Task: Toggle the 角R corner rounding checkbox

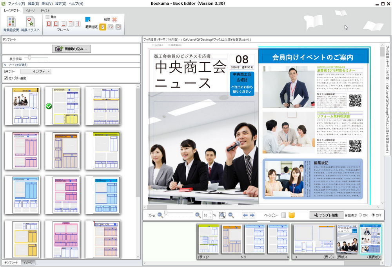Action: click(x=47, y=17)
